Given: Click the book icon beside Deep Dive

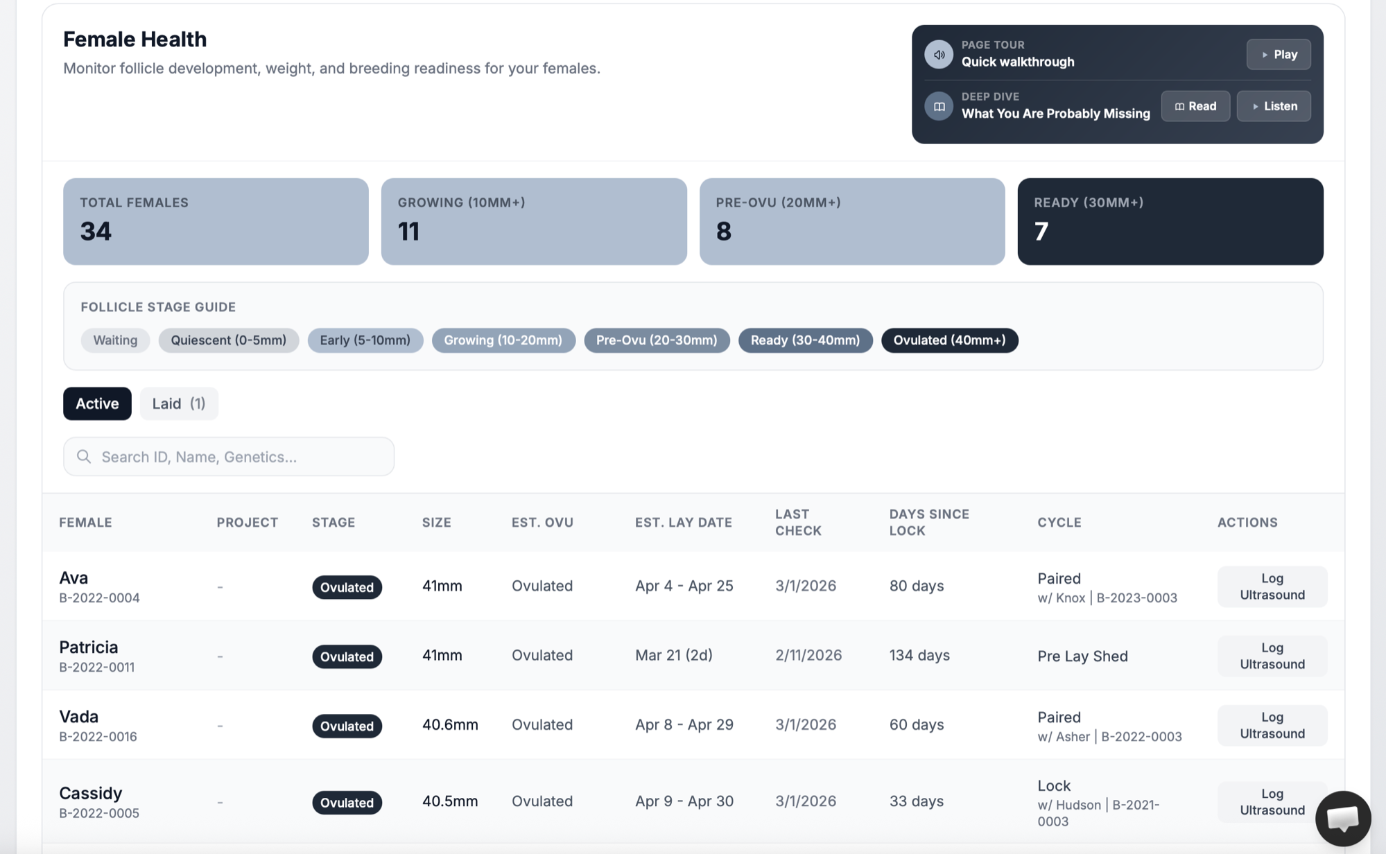Looking at the screenshot, I should pos(938,106).
